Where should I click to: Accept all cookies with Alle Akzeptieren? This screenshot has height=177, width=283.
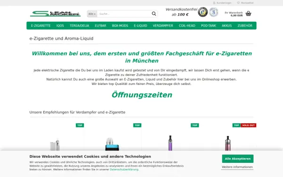238,159
